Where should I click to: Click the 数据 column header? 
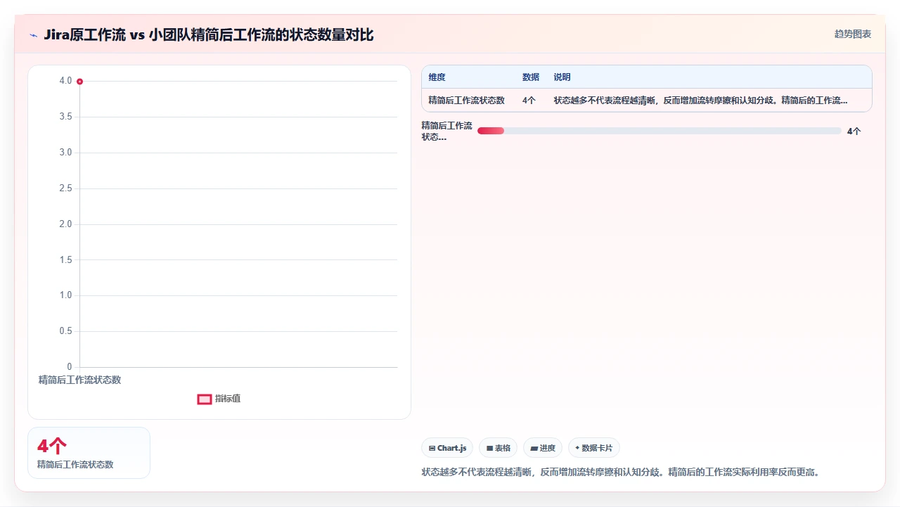531,77
